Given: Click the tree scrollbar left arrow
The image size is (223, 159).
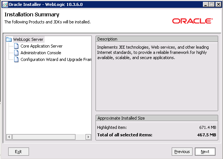Looking at the screenshot, I should tap(9, 137).
